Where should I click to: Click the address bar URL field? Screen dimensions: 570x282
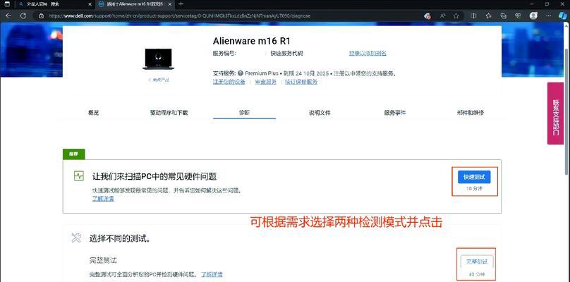pos(233,16)
